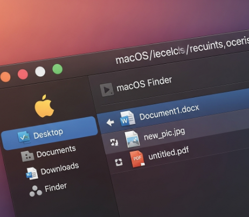
Task: Click the image thumbnail icon for new_pic.jpg
Action: tap(132, 139)
